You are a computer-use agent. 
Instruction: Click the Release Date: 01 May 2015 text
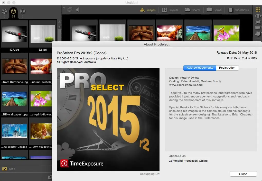[236, 53]
